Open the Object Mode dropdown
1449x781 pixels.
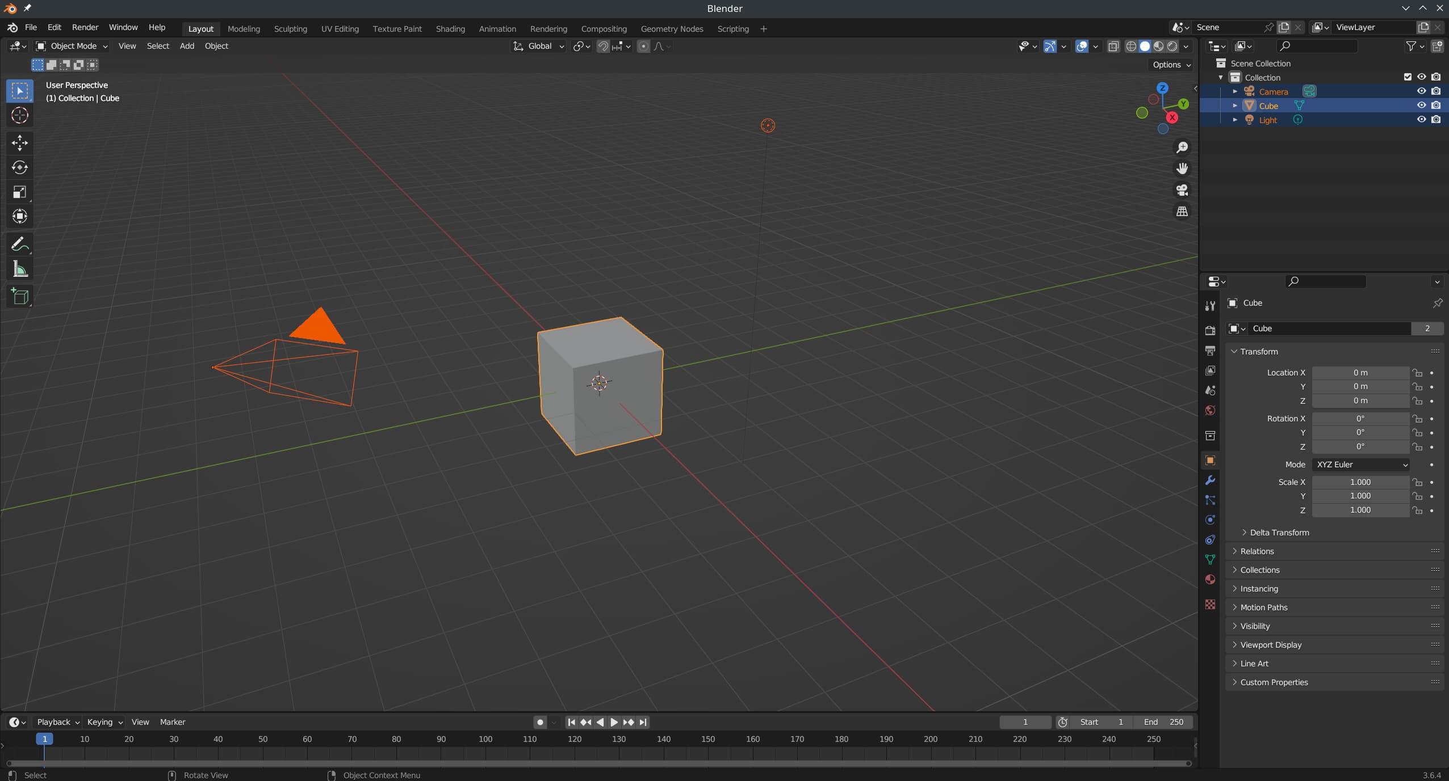71,47
